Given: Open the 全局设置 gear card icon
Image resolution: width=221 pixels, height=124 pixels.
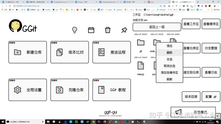Looking at the screenshot, I should click(x=17, y=90).
